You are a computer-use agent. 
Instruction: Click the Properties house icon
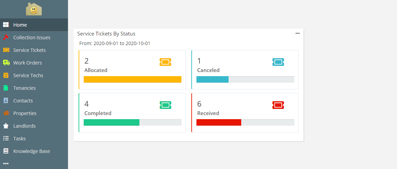[6, 113]
